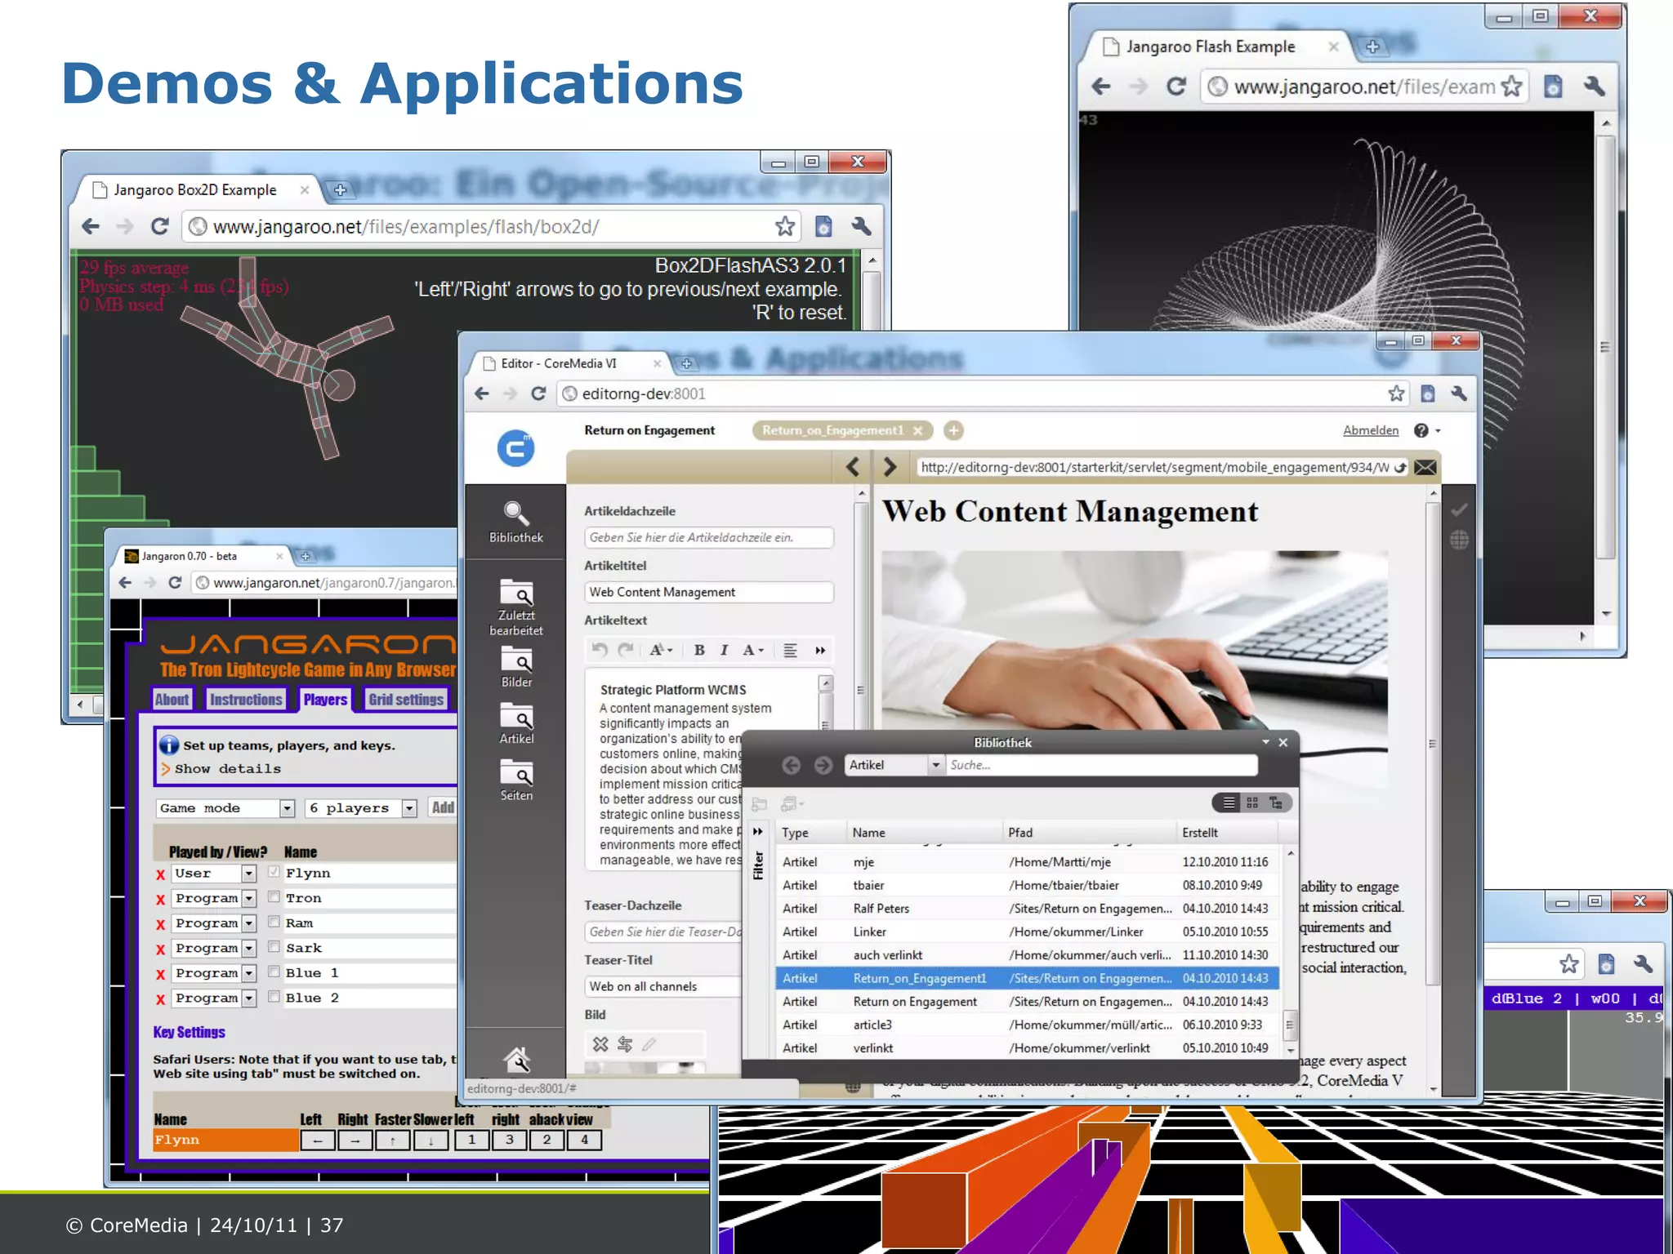Enable the checkbox beside Tron player
The image size is (1673, 1254).
tap(274, 897)
